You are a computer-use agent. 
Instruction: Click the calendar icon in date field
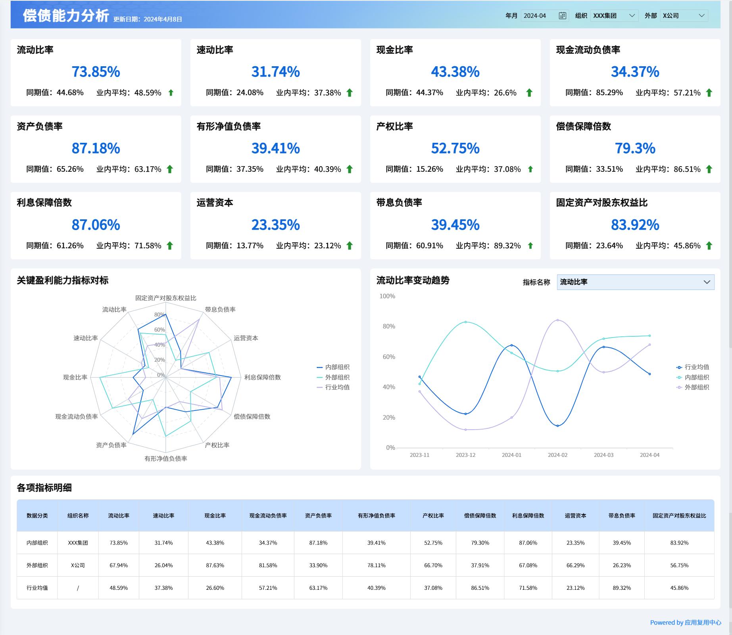(562, 16)
